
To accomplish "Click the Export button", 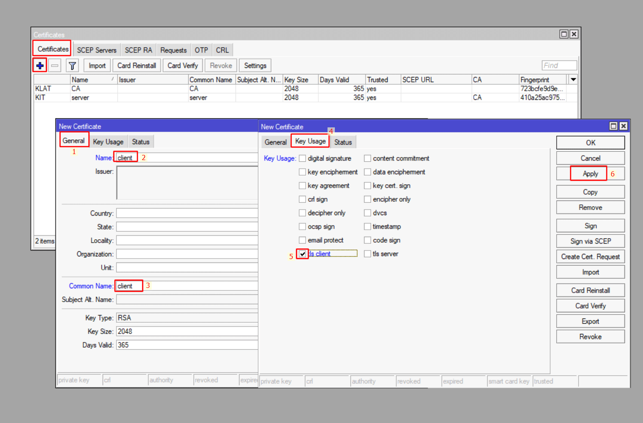I will pos(591,321).
